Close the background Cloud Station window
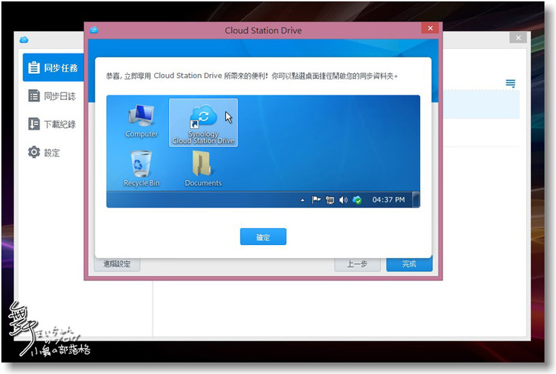 pyautogui.click(x=518, y=37)
